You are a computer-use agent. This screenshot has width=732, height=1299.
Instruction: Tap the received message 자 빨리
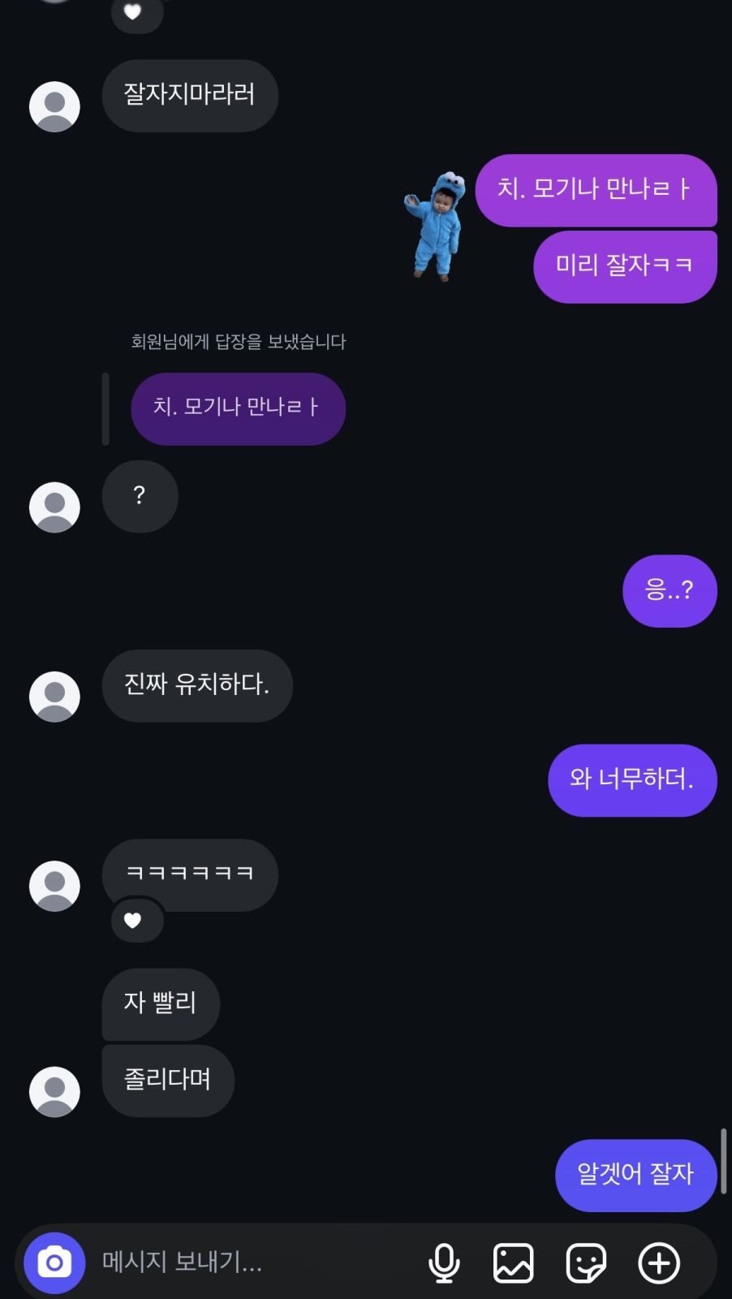(x=161, y=1003)
